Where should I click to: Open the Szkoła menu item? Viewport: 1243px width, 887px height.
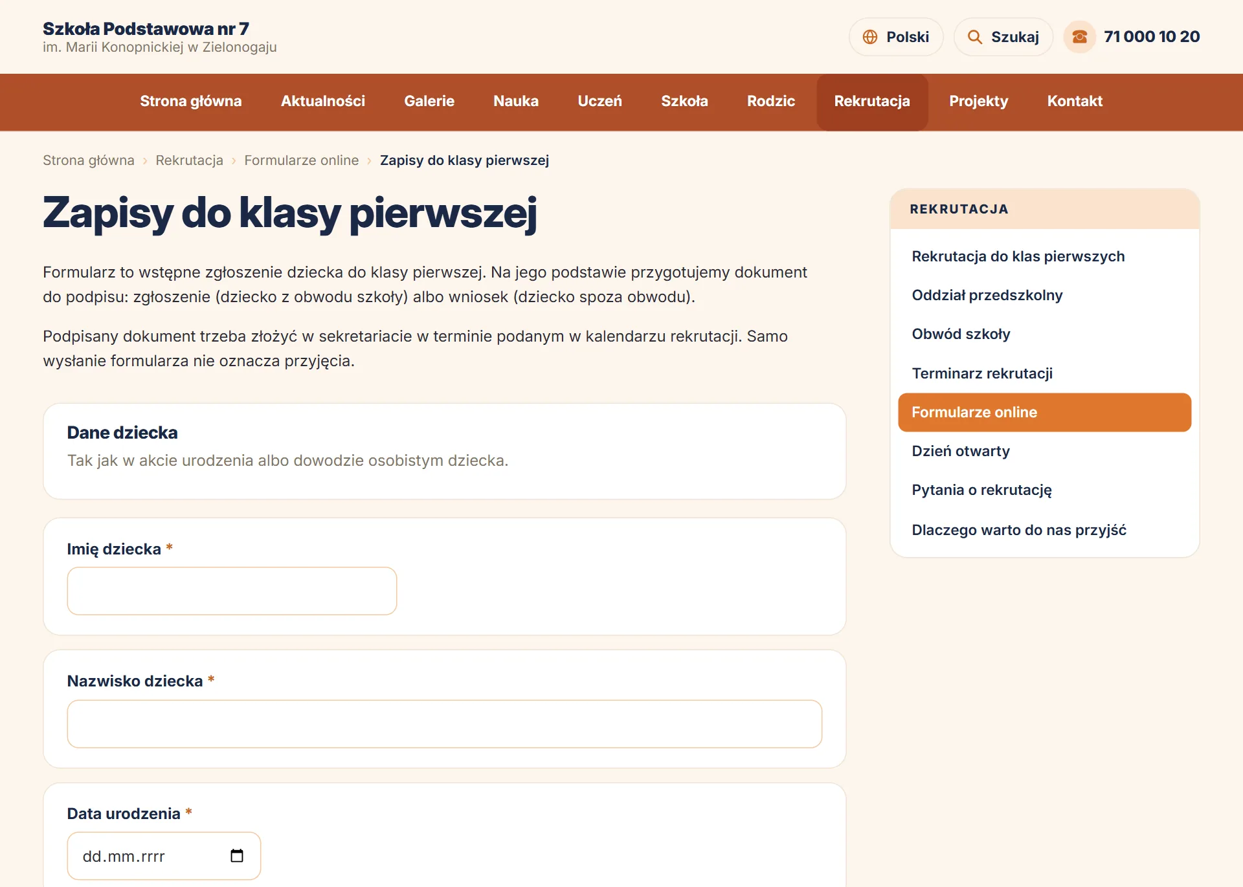click(684, 102)
